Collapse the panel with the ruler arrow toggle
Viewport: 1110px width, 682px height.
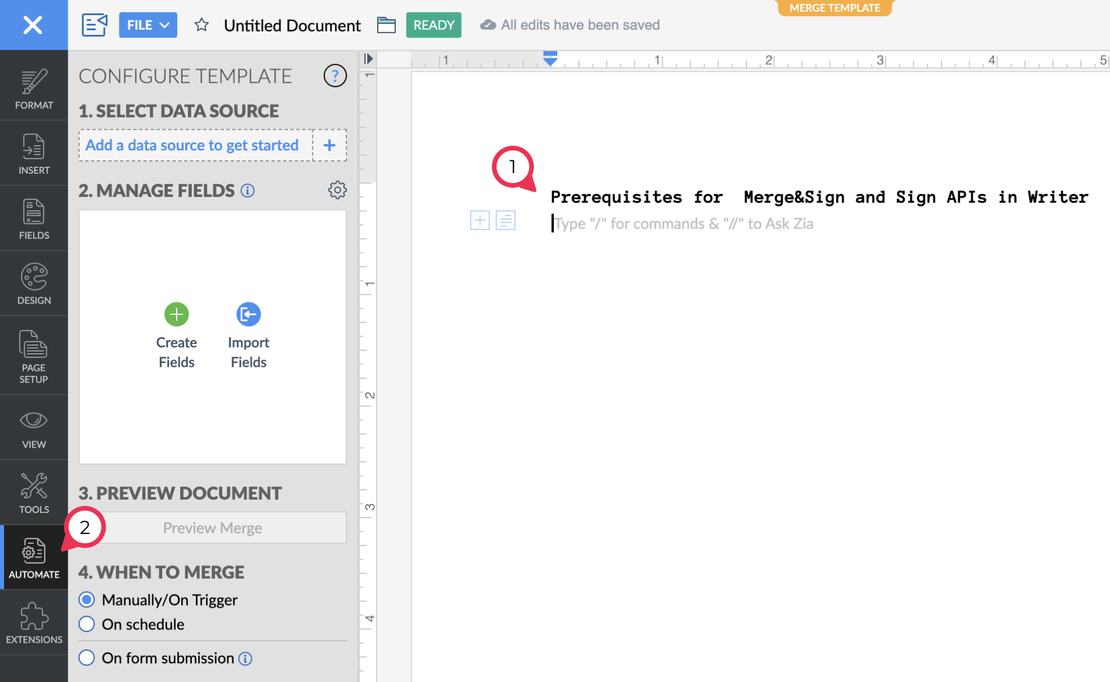tap(368, 59)
